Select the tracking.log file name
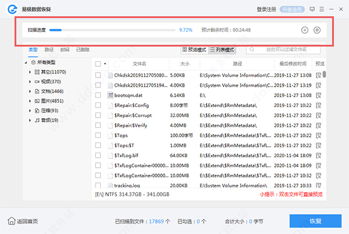This screenshot has height=234, width=349. (x=127, y=185)
